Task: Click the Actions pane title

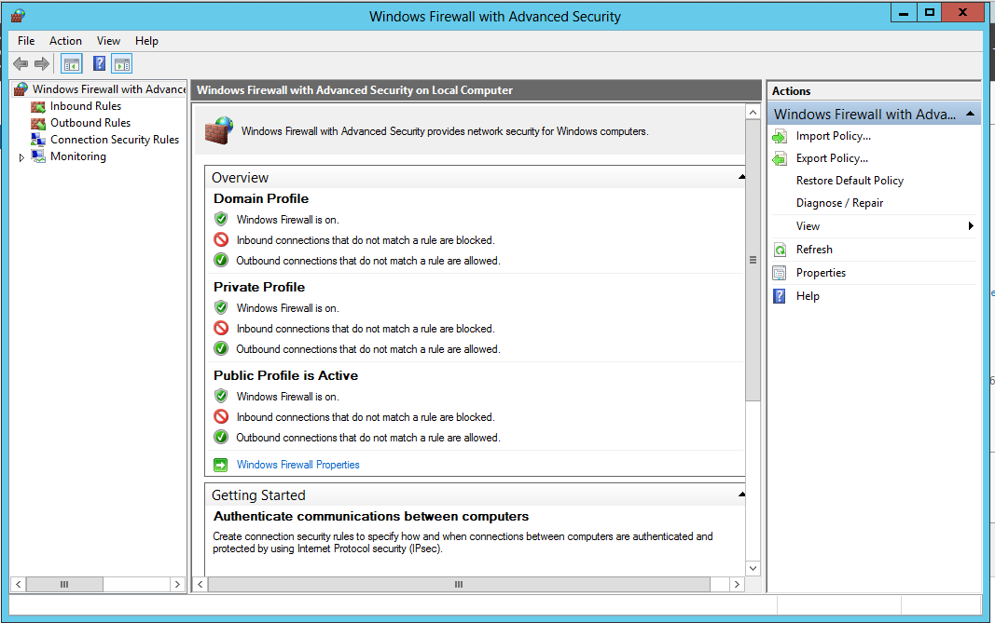Action: [x=791, y=91]
